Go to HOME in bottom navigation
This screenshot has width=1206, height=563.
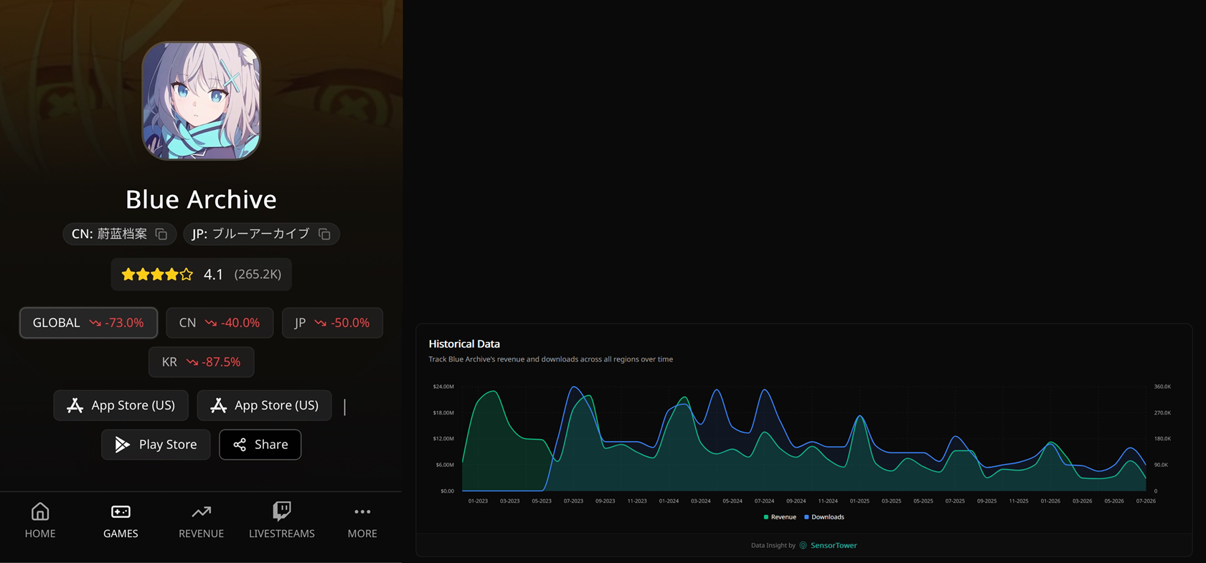pyautogui.click(x=40, y=521)
